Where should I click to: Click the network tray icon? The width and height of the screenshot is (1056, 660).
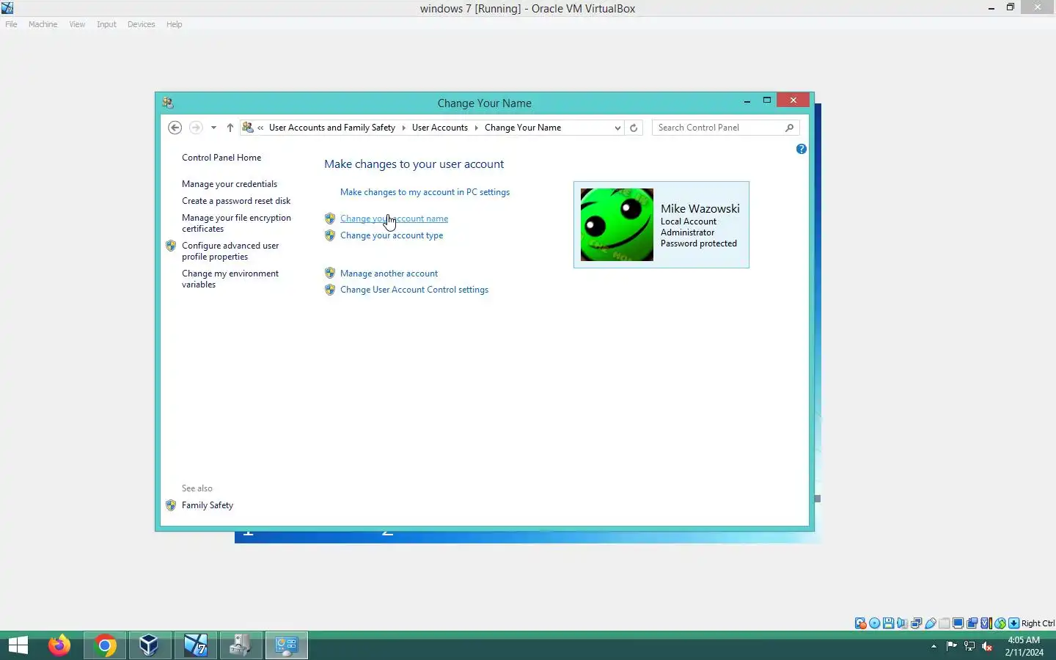click(x=969, y=646)
